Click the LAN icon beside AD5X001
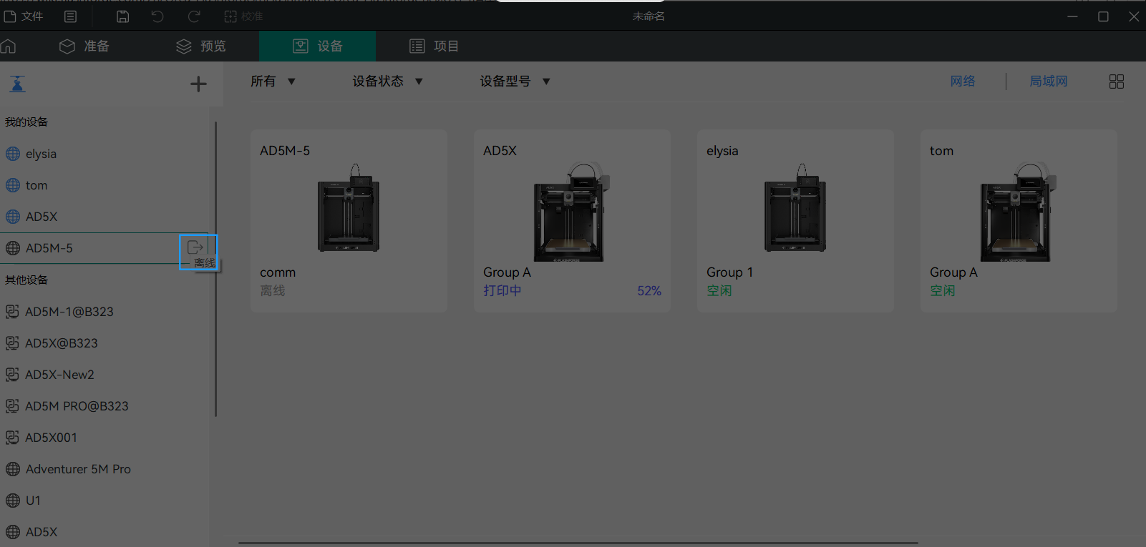 coord(12,438)
